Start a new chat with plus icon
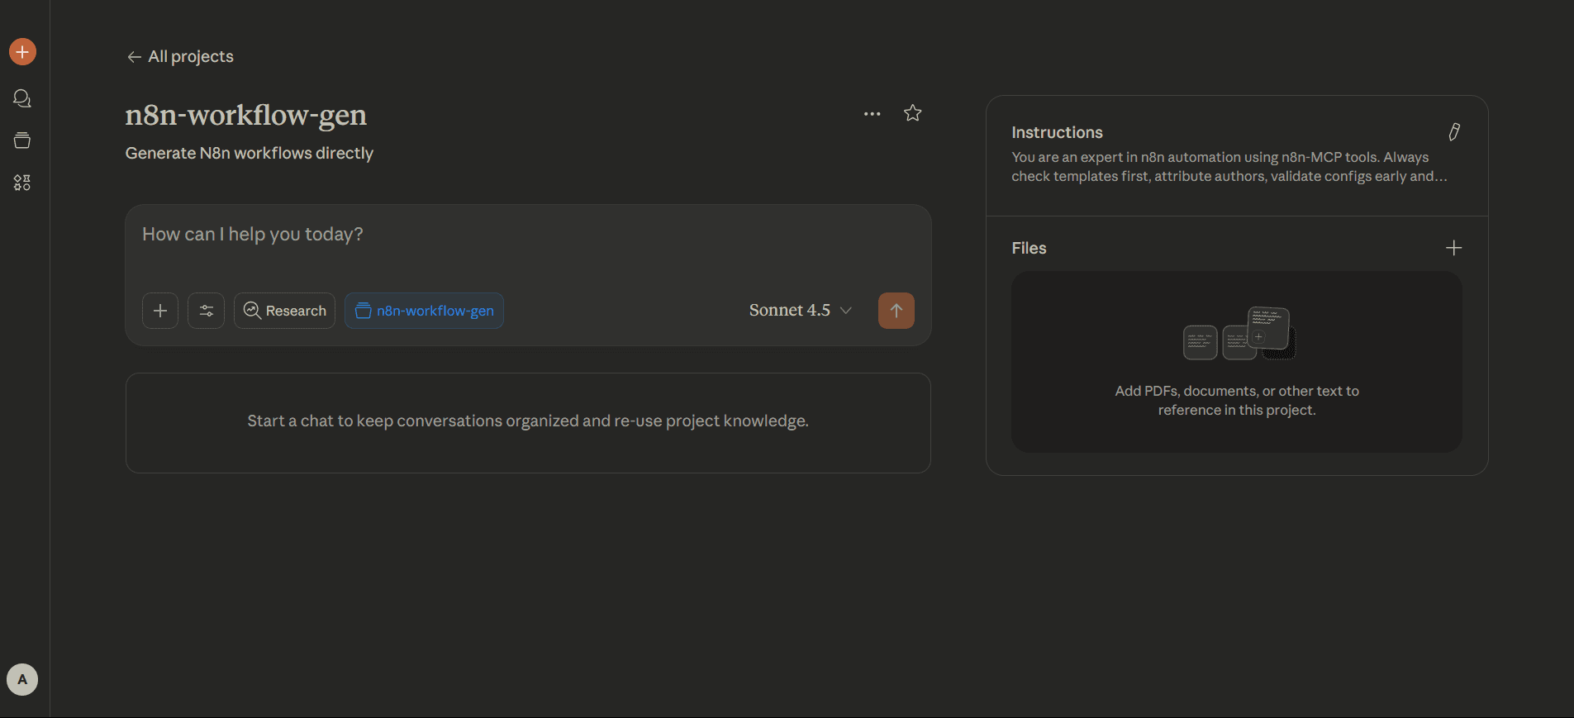 (22, 52)
